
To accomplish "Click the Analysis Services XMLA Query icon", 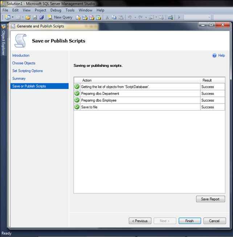I will (98, 17).
